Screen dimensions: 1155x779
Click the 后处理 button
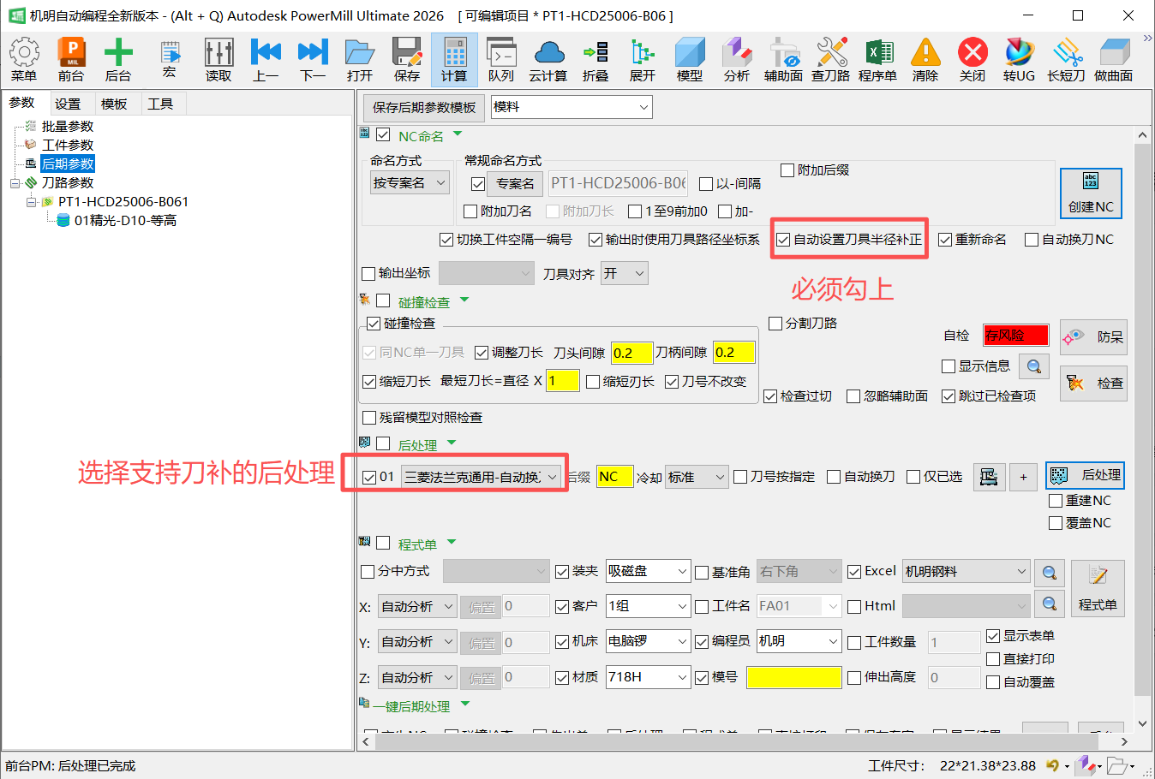coord(1085,475)
